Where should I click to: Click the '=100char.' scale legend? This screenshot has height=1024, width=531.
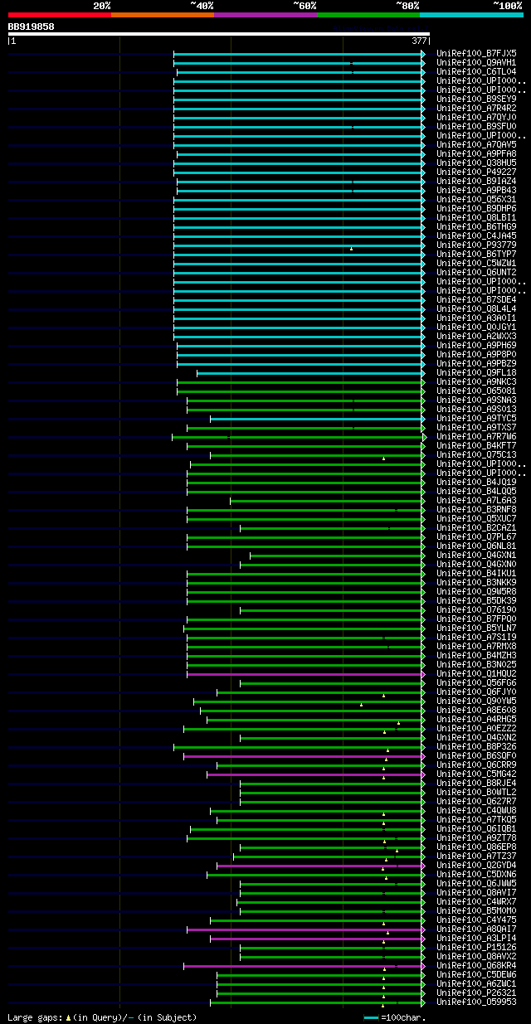pyautogui.click(x=395, y=1017)
